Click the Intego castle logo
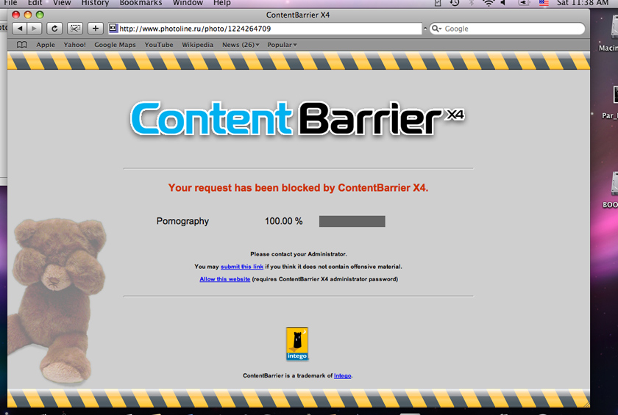 point(296,344)
